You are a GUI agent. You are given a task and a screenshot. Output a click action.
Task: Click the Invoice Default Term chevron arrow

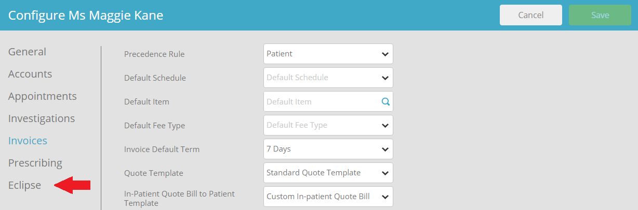pos(385,149)
